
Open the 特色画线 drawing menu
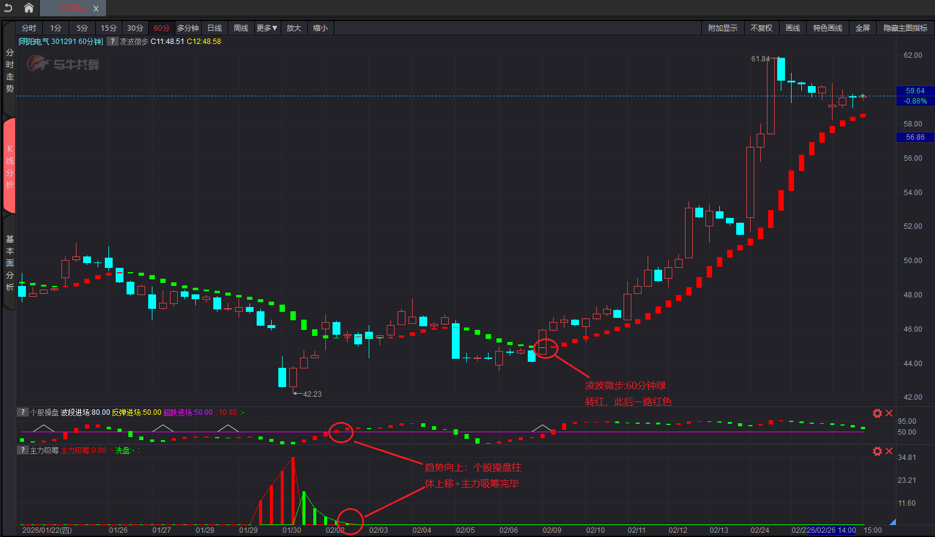coord(827,28)
